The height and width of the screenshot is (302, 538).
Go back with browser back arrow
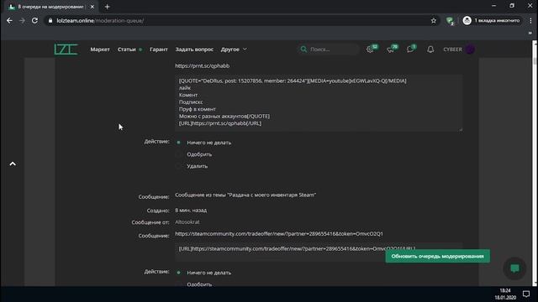point(9,20)
